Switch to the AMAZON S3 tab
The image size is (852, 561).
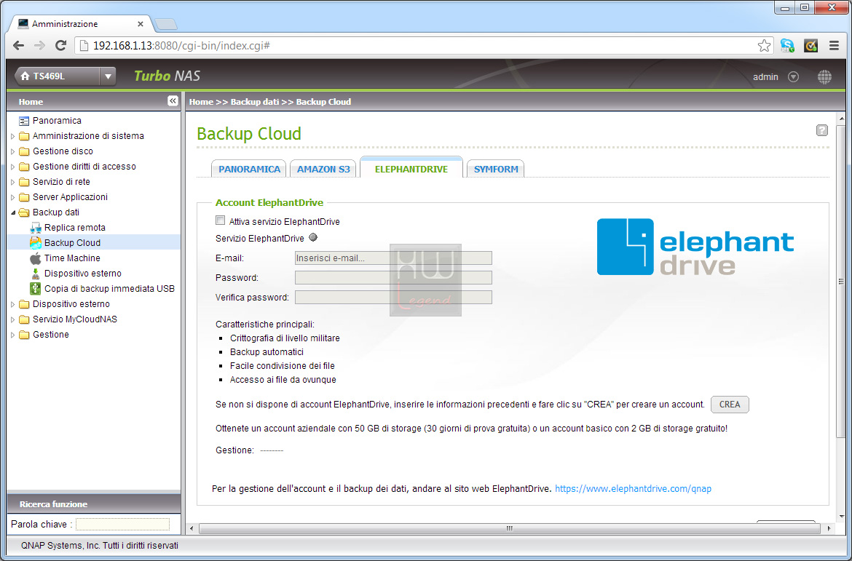(323, 169)
